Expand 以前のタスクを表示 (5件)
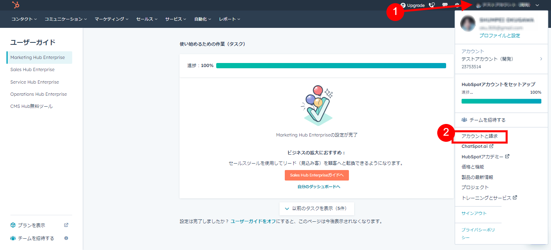The image size is (551, 250). [x=317, y=208]
